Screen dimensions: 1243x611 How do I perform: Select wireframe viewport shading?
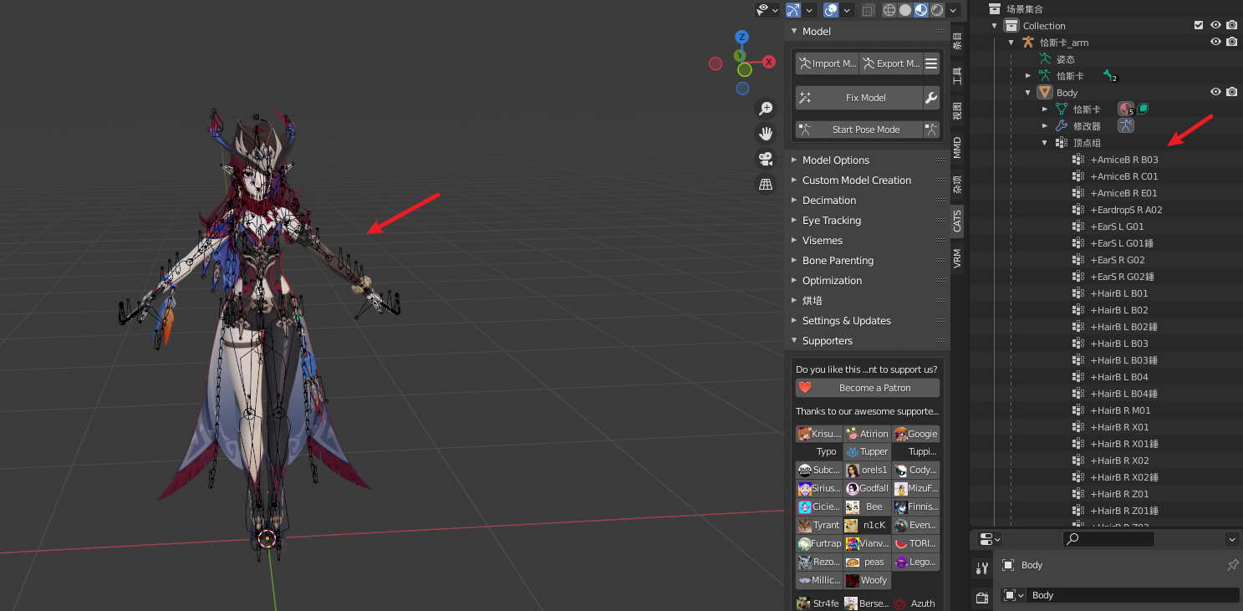coord(889,10)
